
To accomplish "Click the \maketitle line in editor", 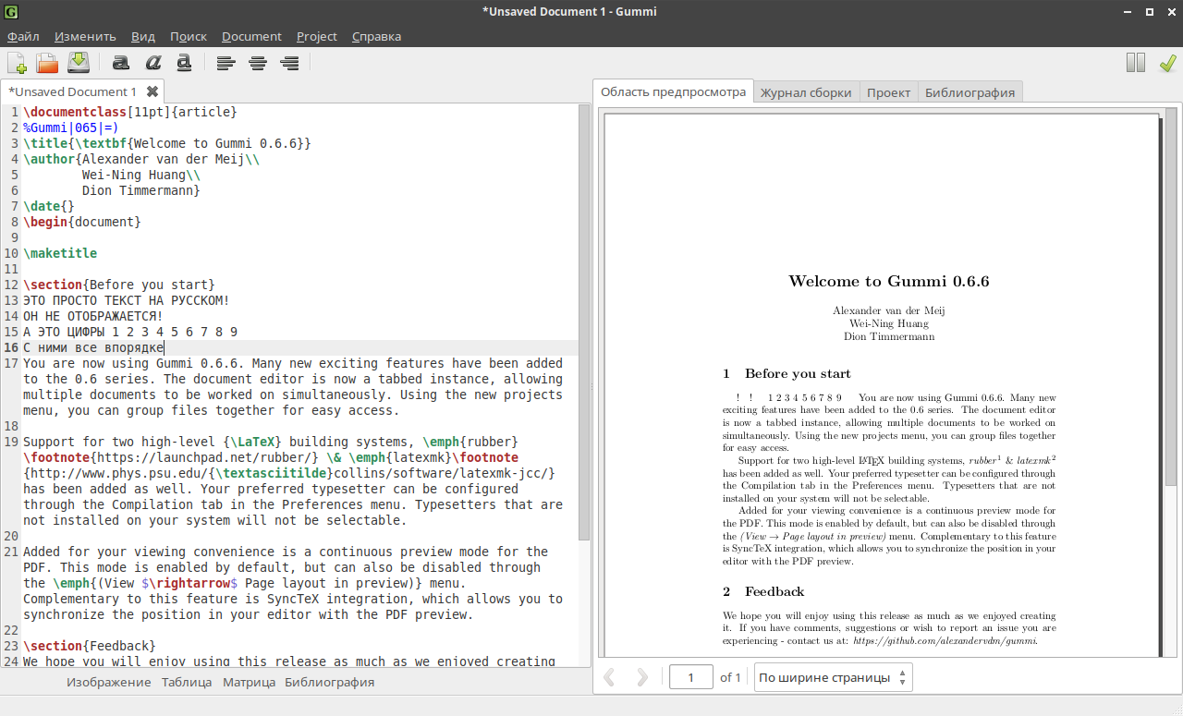I will point(60,253).
